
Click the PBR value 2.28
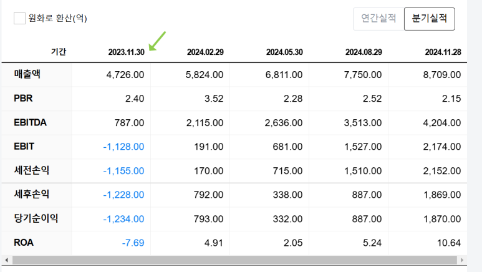pyautogui.click(x=293, y=99)
